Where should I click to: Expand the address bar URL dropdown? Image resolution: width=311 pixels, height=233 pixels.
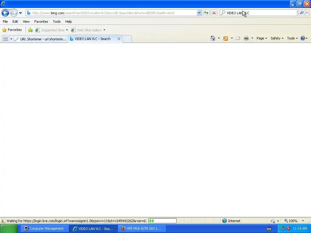click(x=199, y=13)
